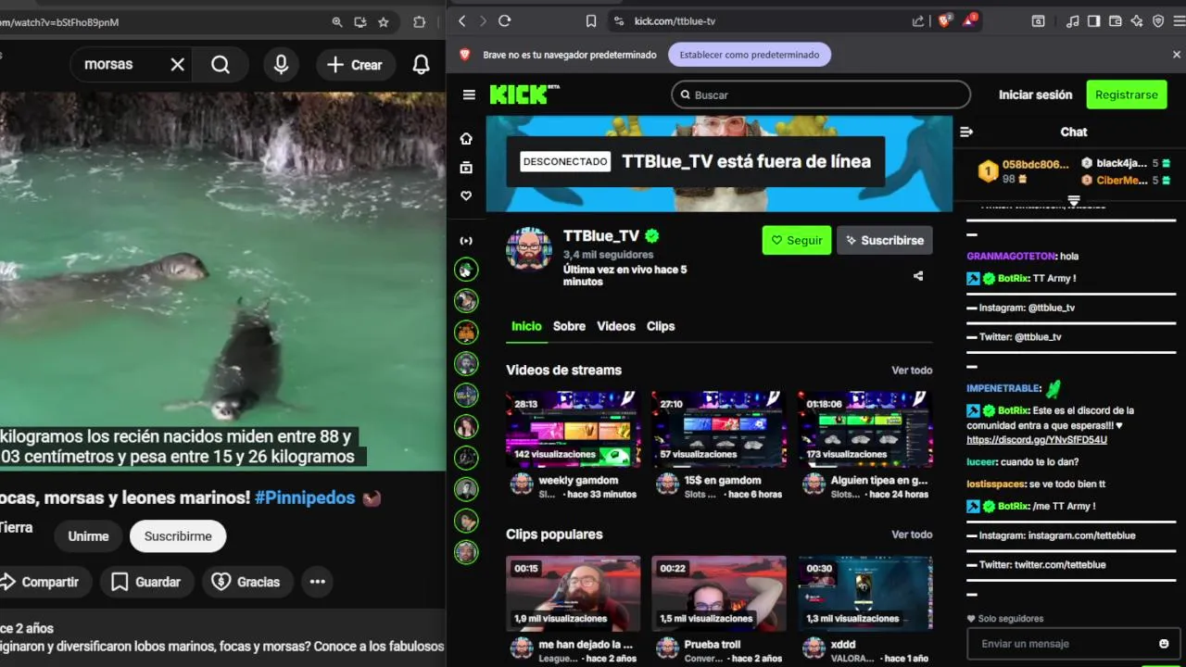Open Brave VPN shield icon
Image resolution: width=1186 pixels, height=667 pixels.
1158,21
